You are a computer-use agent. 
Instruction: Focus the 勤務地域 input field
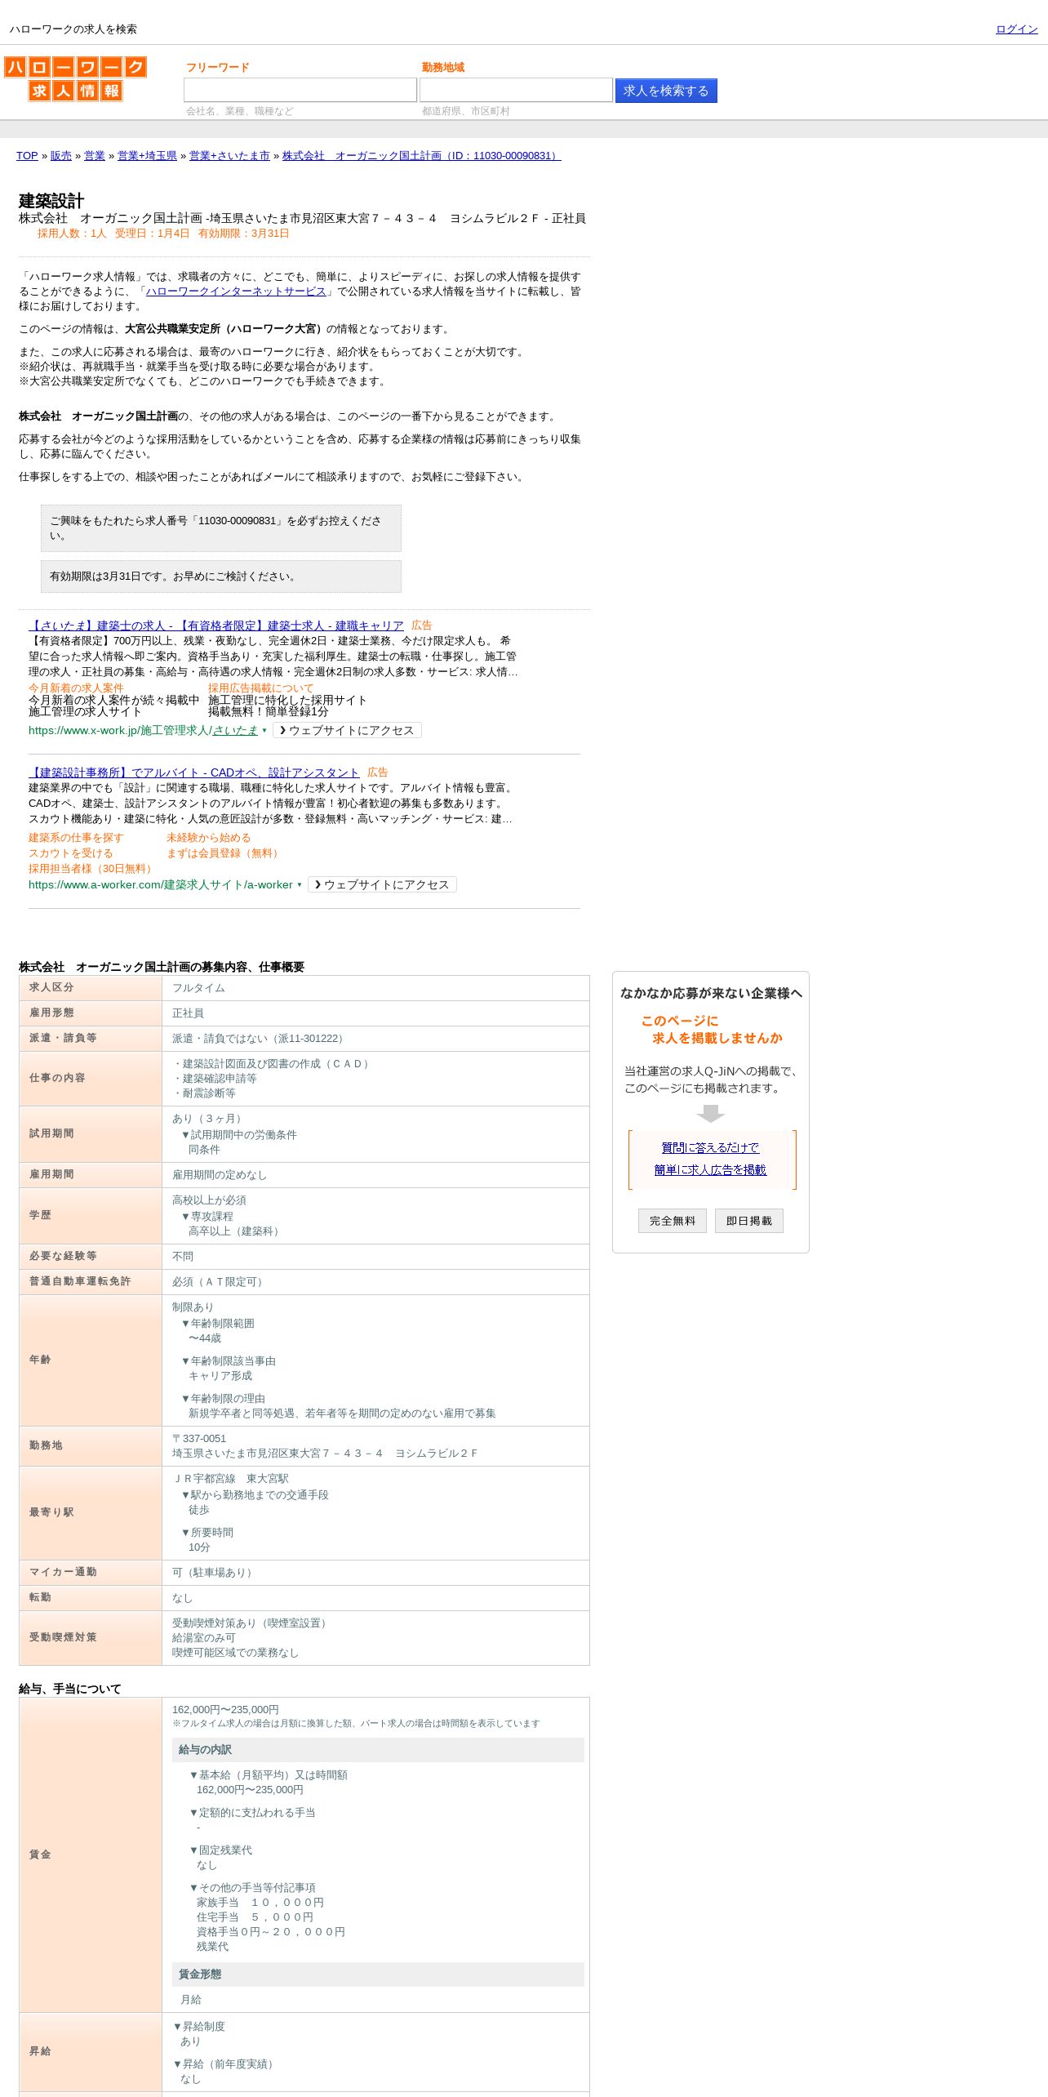(516, 90)
